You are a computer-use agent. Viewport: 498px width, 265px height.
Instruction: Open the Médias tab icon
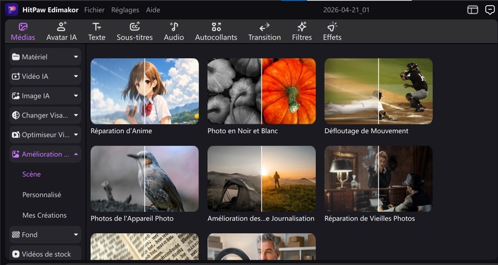point(23,27)
